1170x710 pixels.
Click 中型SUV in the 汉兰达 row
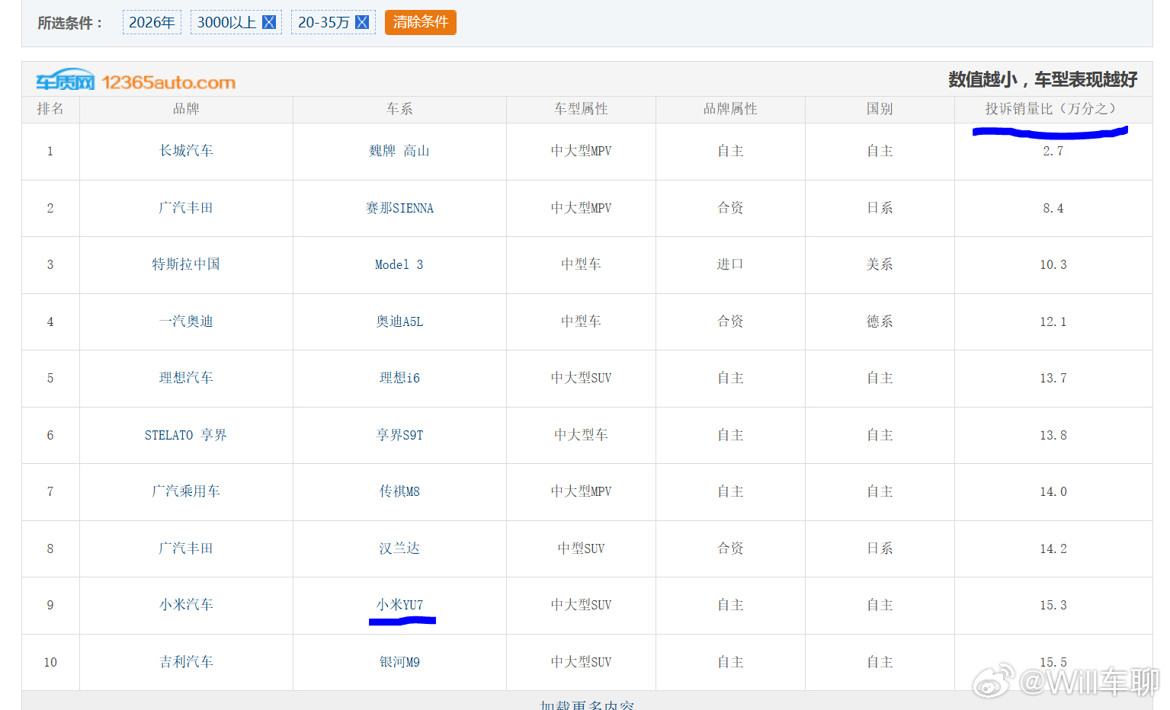581,548
